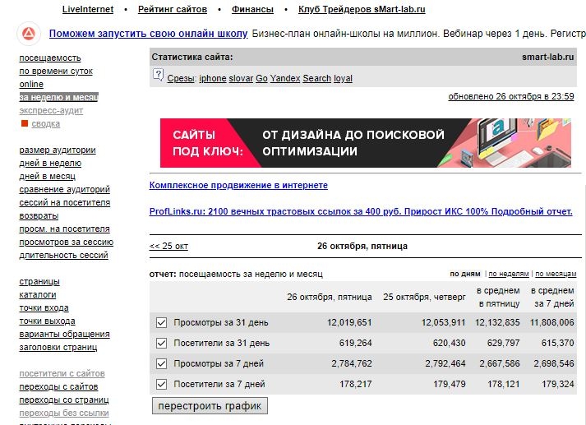Screen dimensions: 586x425
Task: Select за неделю и месяц report
Action: coord(58,97)
